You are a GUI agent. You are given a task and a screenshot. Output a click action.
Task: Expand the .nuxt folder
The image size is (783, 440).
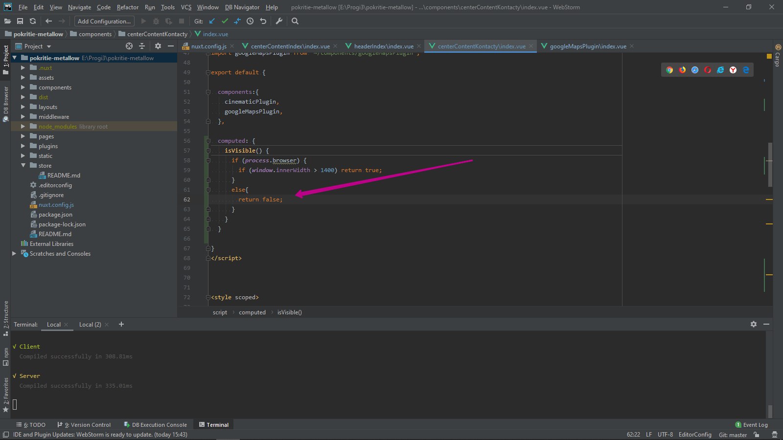(x=23, y=68)
